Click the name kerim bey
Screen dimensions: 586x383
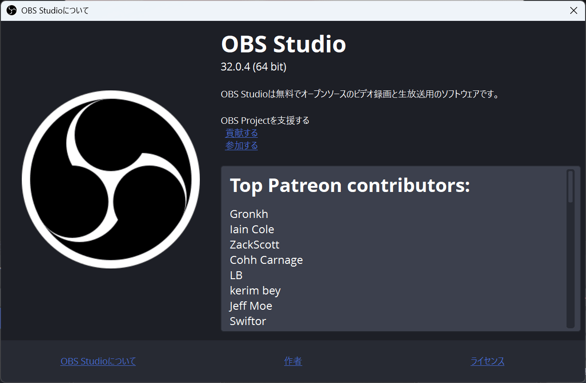[x=255, y=291]
